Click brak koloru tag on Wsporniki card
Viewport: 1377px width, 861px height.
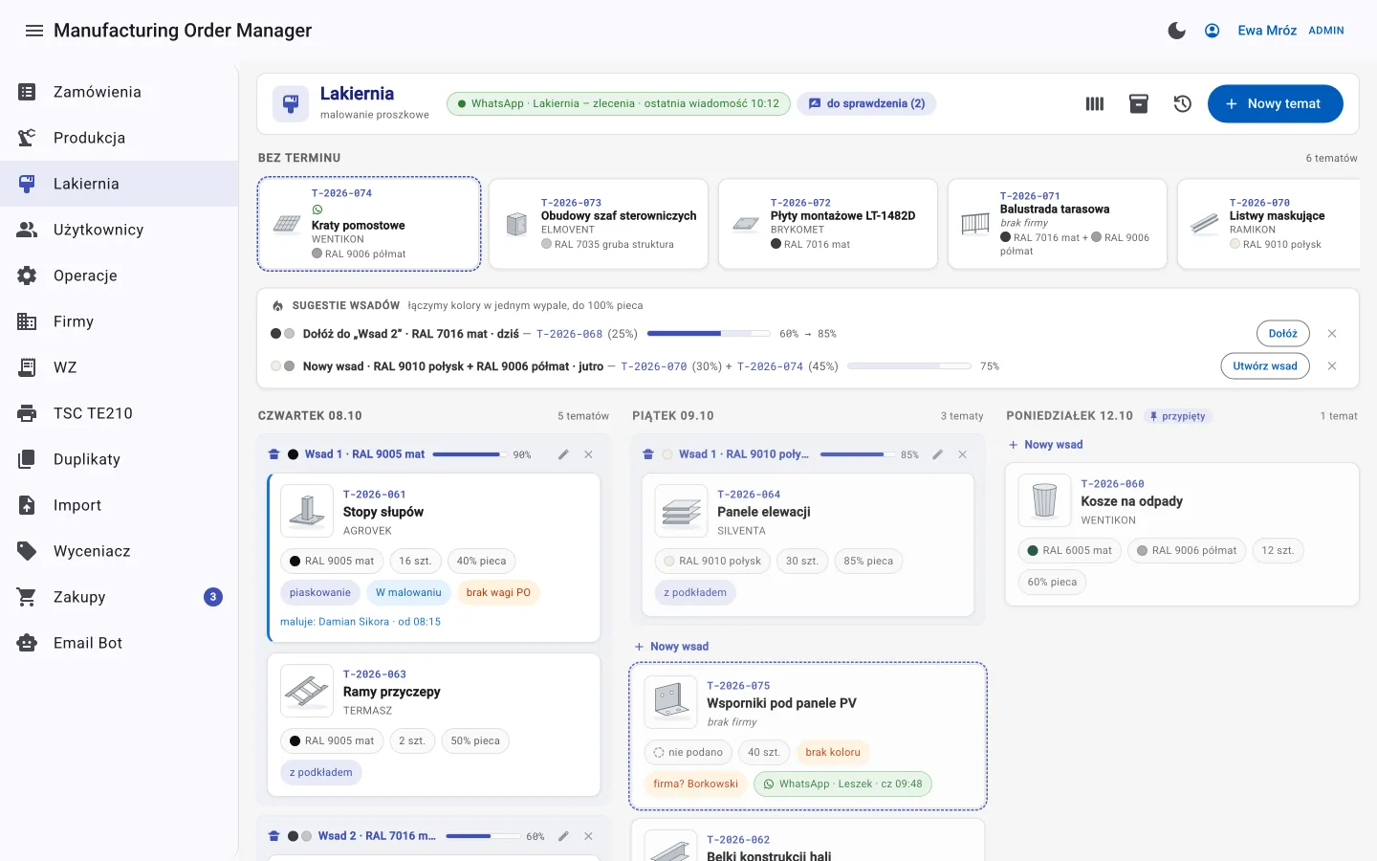point(833,752)
